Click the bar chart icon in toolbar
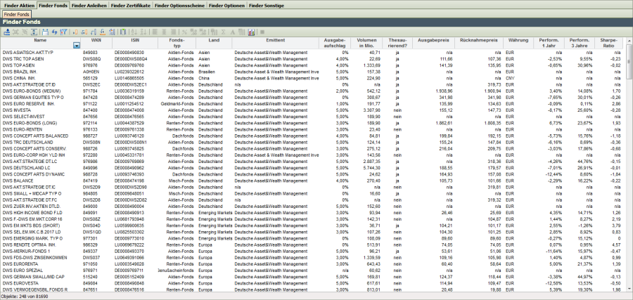 tap(251, 32)
